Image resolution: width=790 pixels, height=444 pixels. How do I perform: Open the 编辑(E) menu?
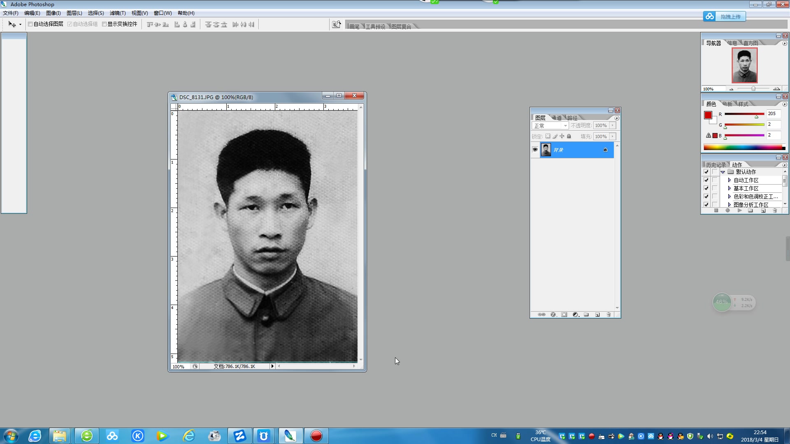[32, 13]
